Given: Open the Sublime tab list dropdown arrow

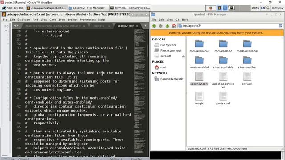Looking at the screenshot, I should point(145,26).
